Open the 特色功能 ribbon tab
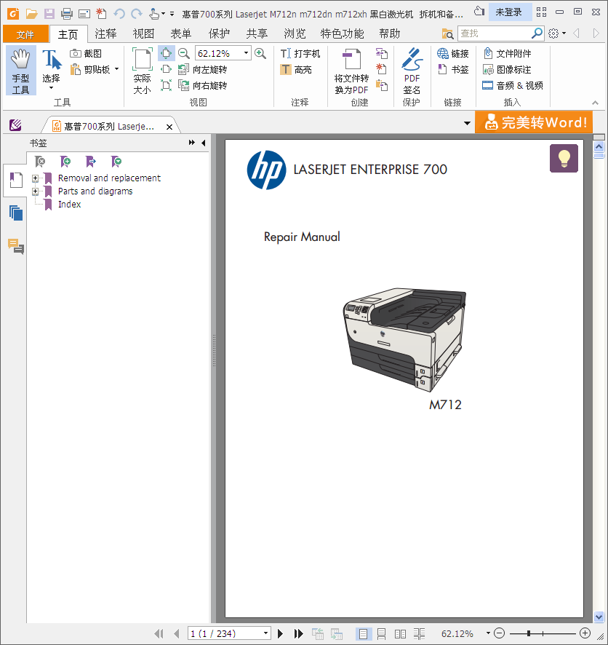Viewport: 608px width, 645px height. tap(343, 33)
